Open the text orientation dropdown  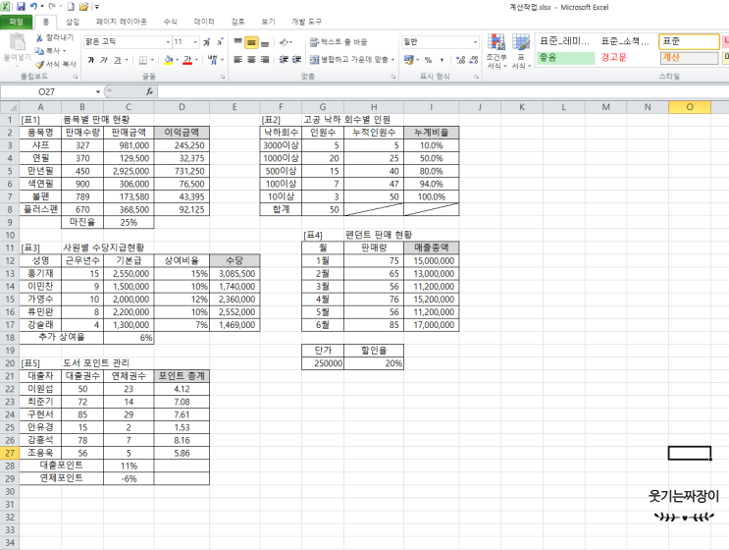285,42
